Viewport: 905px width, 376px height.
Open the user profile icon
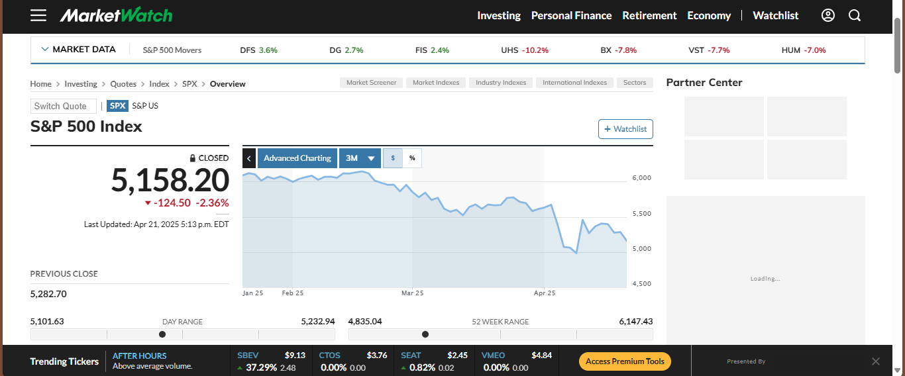pyautogui.click(x=828, y=15)
